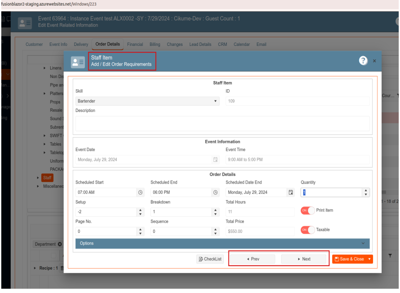Toggle the Print Item switch

pos(307,211)
